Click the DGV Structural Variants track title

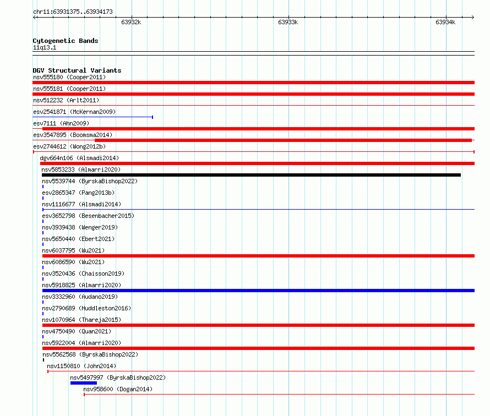(77, 70)
